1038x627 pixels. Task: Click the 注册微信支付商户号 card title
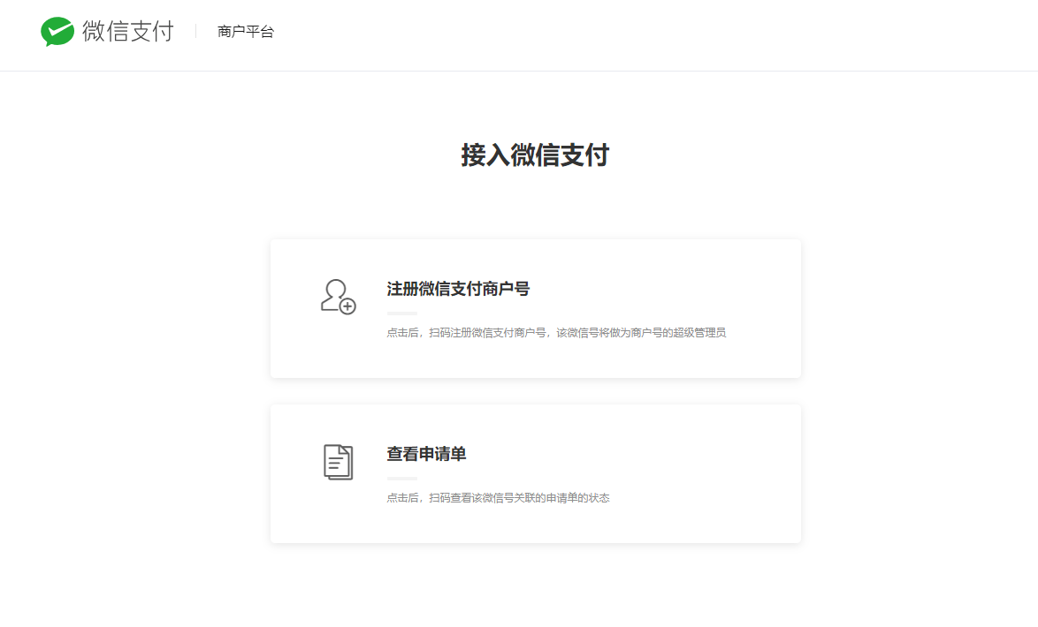[x=456, y=288]
